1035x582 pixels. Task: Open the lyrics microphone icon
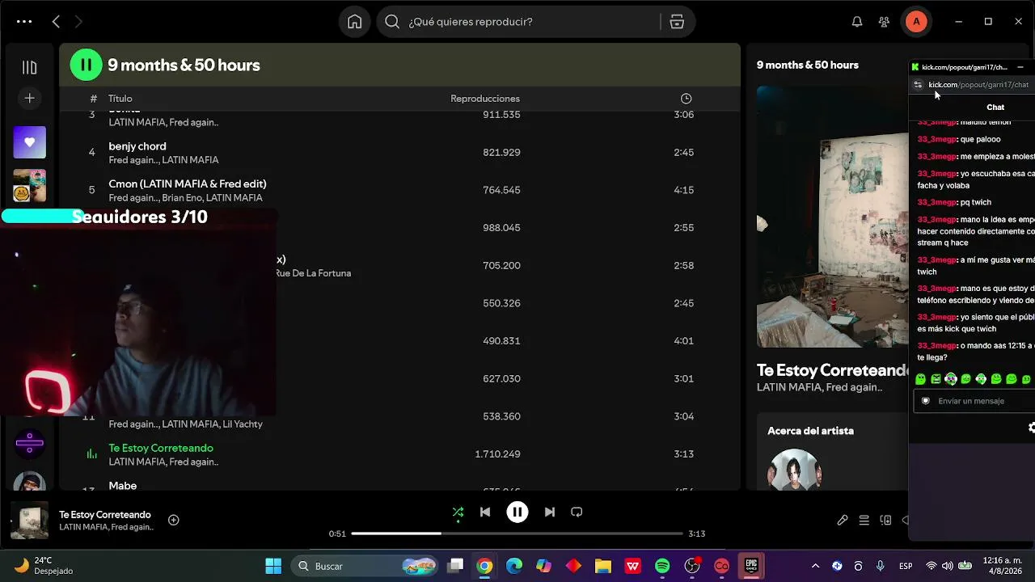click(x=843, y=521)
